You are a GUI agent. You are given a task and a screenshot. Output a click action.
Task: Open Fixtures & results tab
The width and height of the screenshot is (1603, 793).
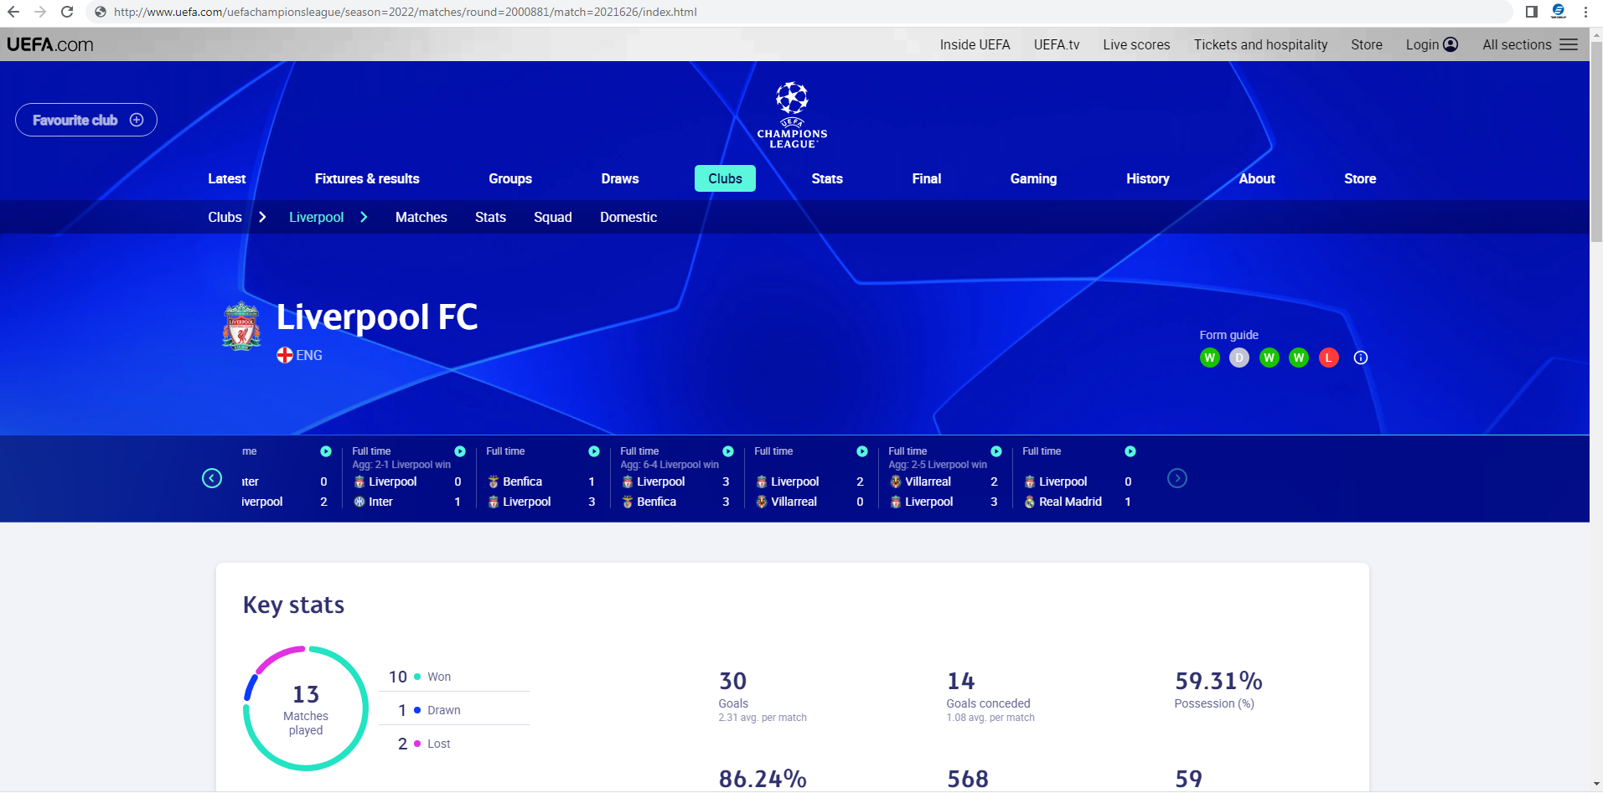[367, 178]
